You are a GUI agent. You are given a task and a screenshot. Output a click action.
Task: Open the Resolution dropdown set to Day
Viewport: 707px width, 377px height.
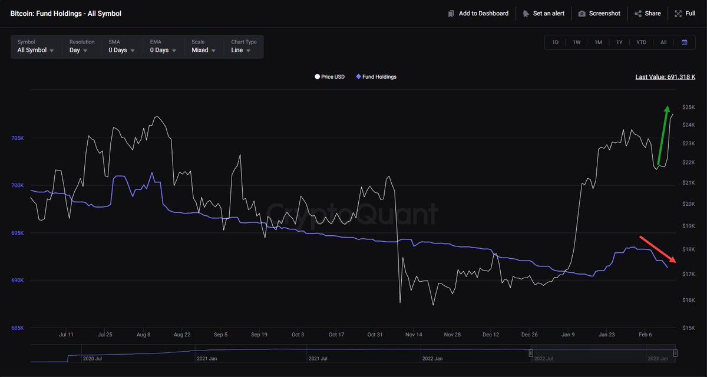[x=82, y=46]
